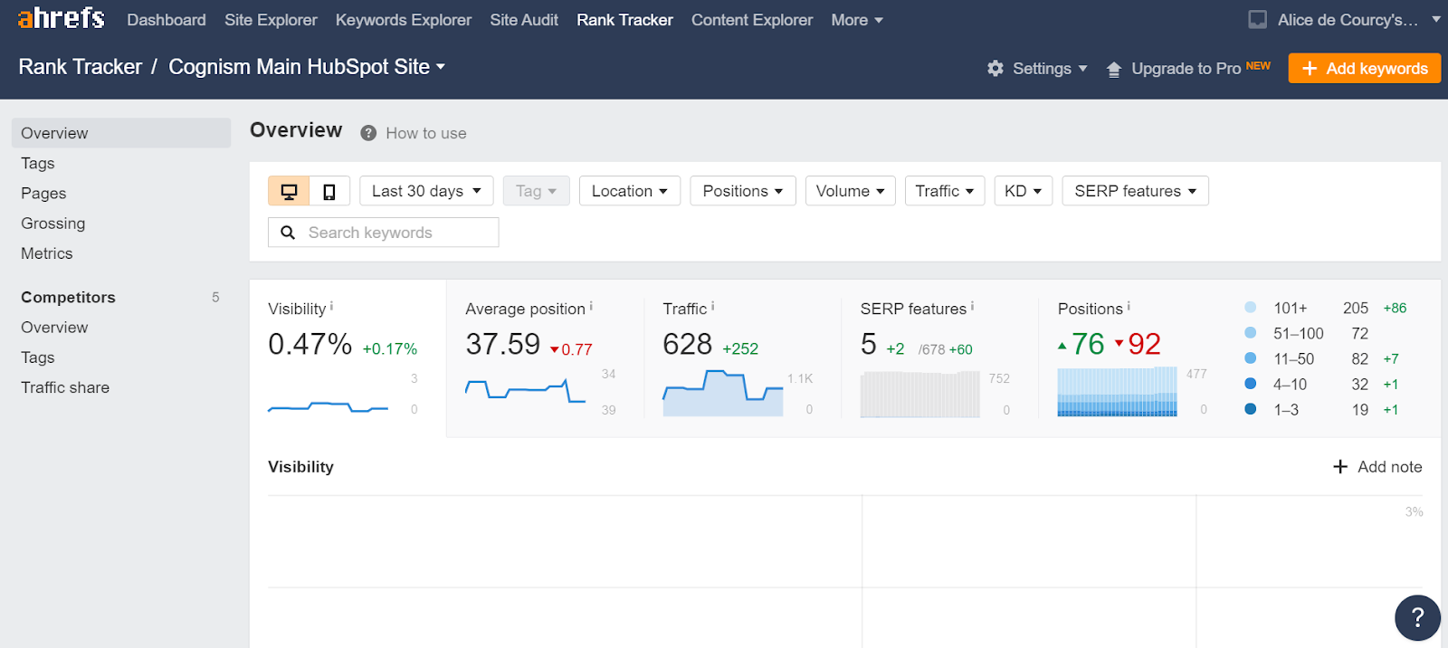This screenshot has height=648, width=1448.
Task: Click the 1–3 positions color dot
Action: pos(1251,409)
